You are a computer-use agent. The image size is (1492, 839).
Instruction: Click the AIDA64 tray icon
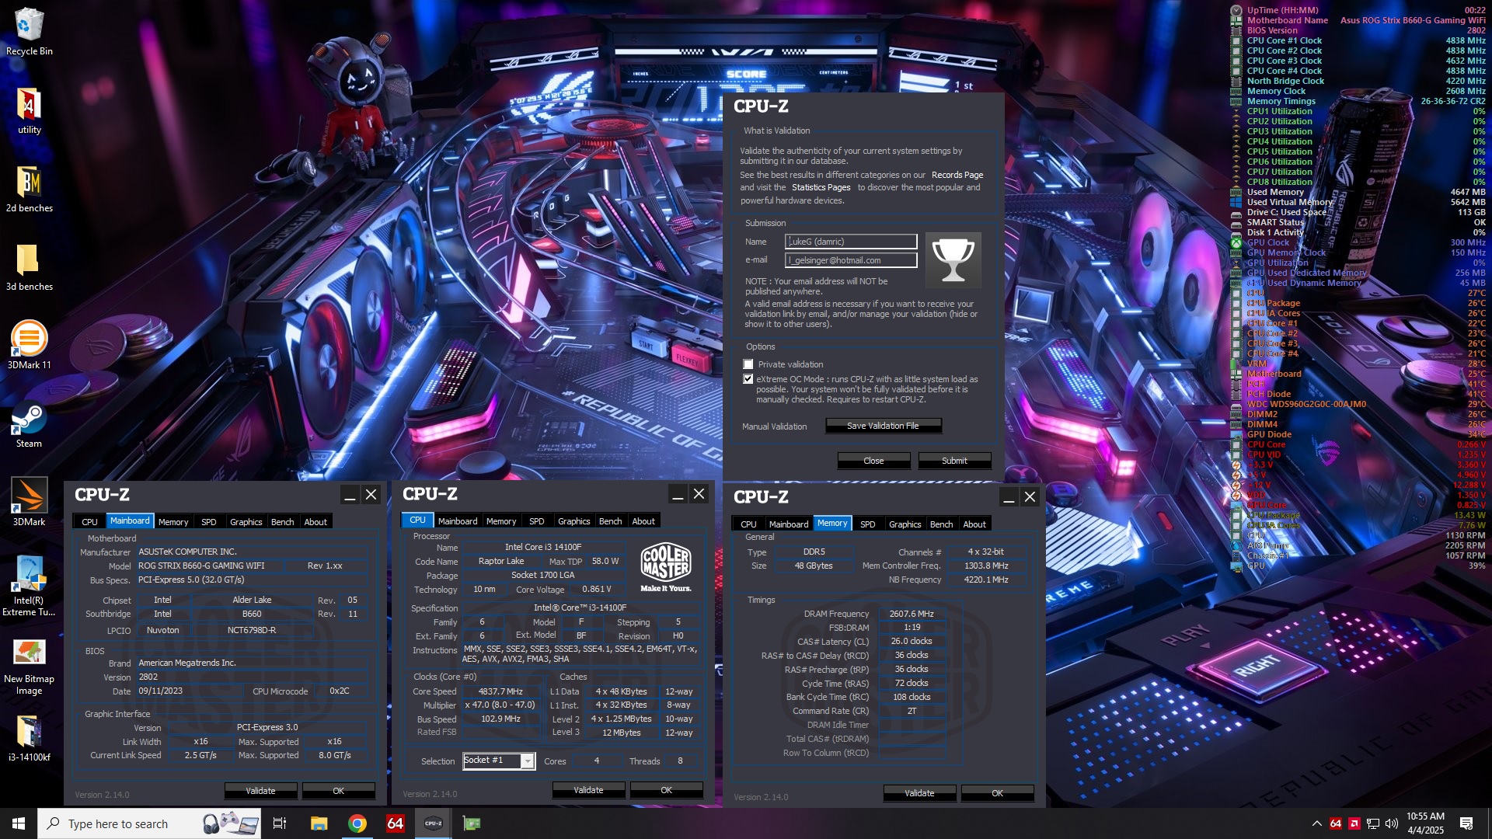click(x=1336, y=823)
